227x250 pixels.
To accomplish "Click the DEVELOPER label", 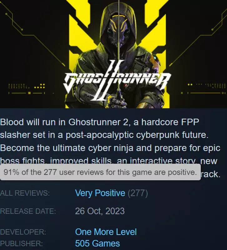I will [x=23, y=232].
